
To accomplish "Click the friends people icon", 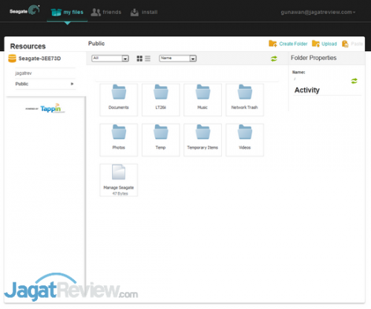I will pos(96,12).
